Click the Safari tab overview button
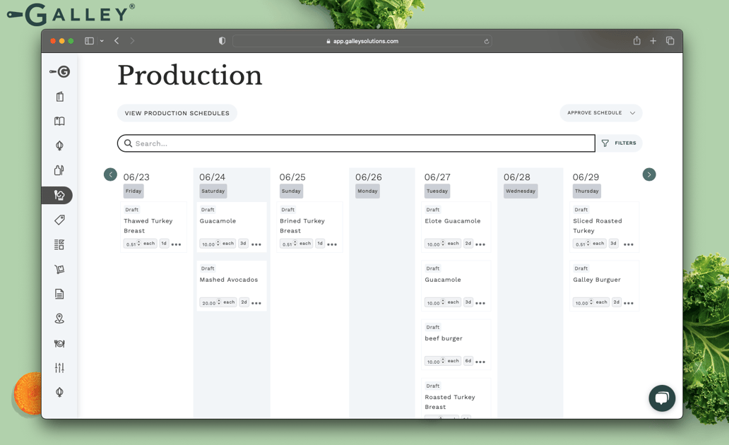729x445 pixels. (x=670, y=40)
